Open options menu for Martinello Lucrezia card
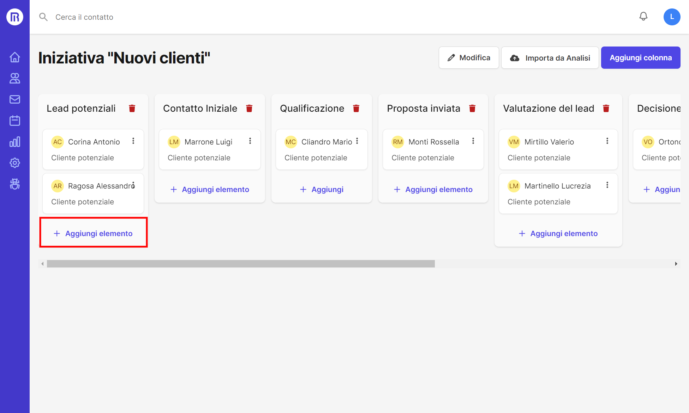 [607, 185]
